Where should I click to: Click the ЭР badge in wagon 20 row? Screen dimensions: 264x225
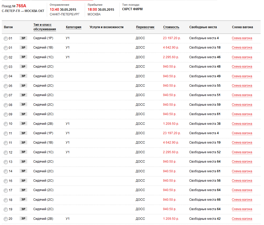pos(23,218)
